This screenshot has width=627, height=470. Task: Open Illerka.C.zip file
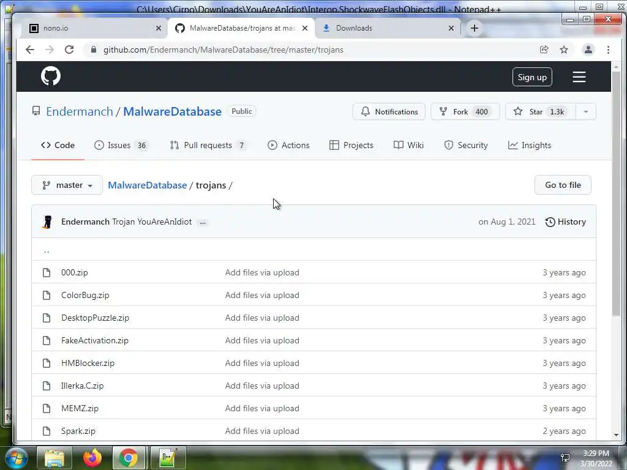[83, 386]
